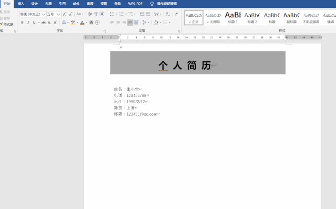Start a bulleted list
Image resolution: width=336 pixels, height=209 pixels.
[112, 14]
